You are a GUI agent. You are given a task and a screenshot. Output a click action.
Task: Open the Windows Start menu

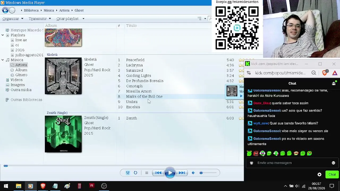(6, 186)
